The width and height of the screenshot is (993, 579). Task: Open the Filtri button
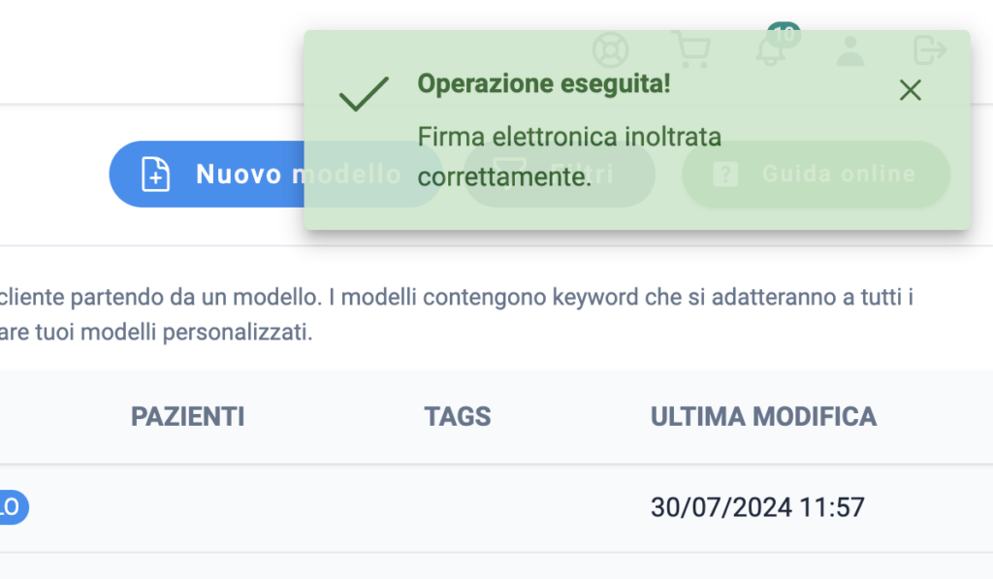click(560, 175)
